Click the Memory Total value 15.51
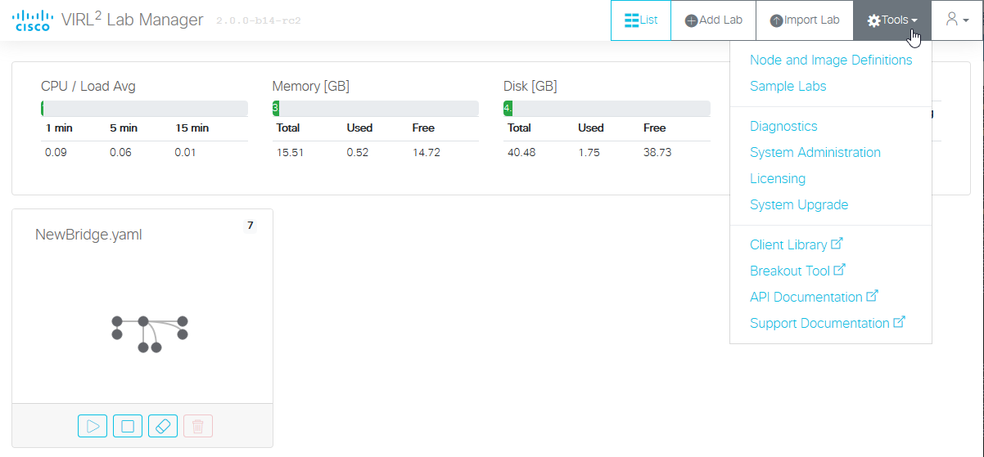The height and width of the screenshot is (457, 984). [291, 152]
